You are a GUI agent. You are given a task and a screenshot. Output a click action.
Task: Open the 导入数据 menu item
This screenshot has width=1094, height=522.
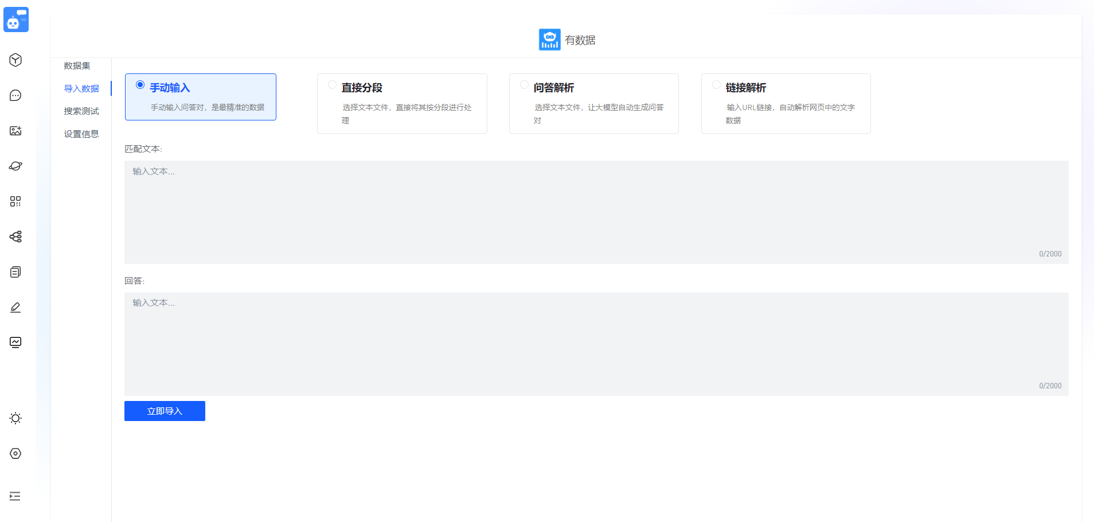81,88
